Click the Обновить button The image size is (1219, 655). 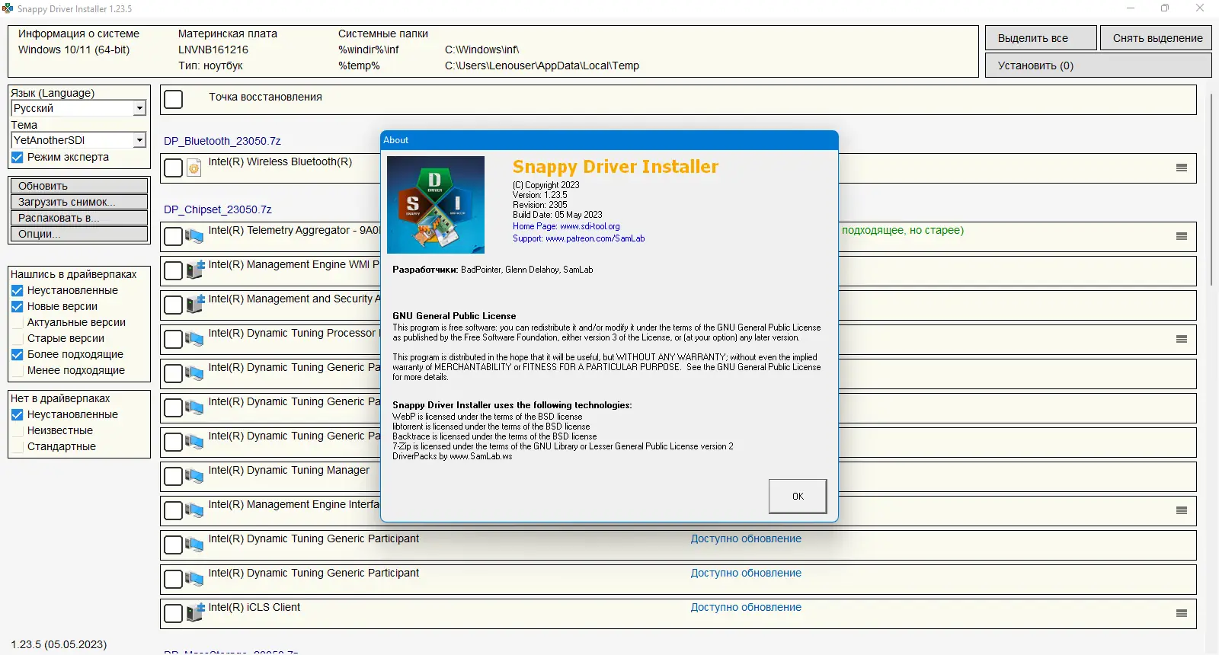tap(79, 186)
